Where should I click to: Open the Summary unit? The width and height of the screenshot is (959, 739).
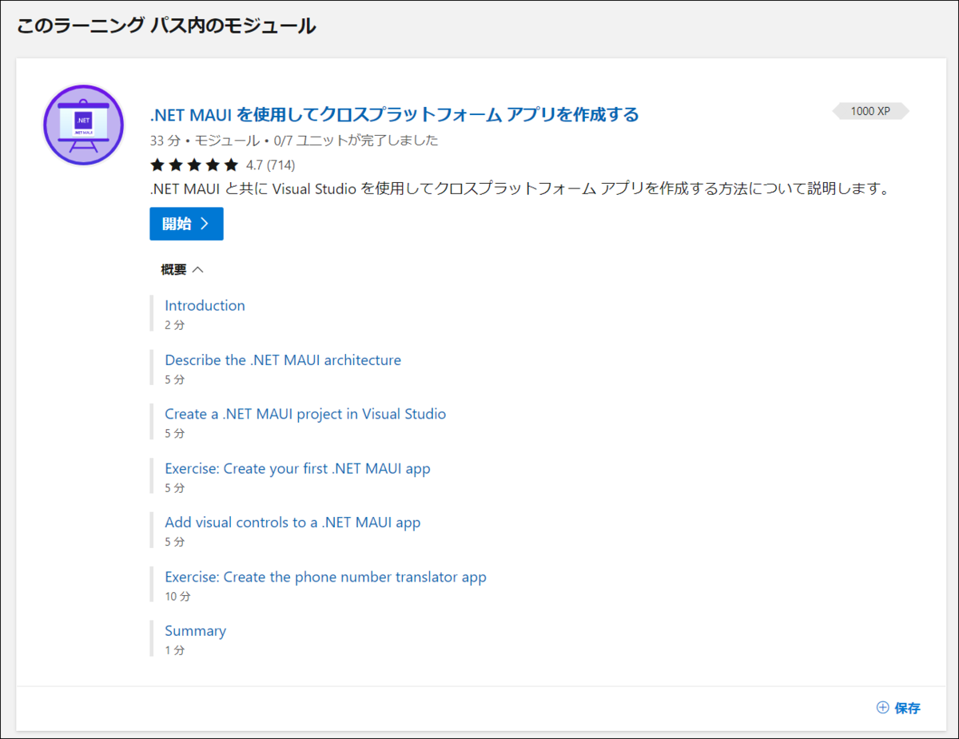(195, 631)
